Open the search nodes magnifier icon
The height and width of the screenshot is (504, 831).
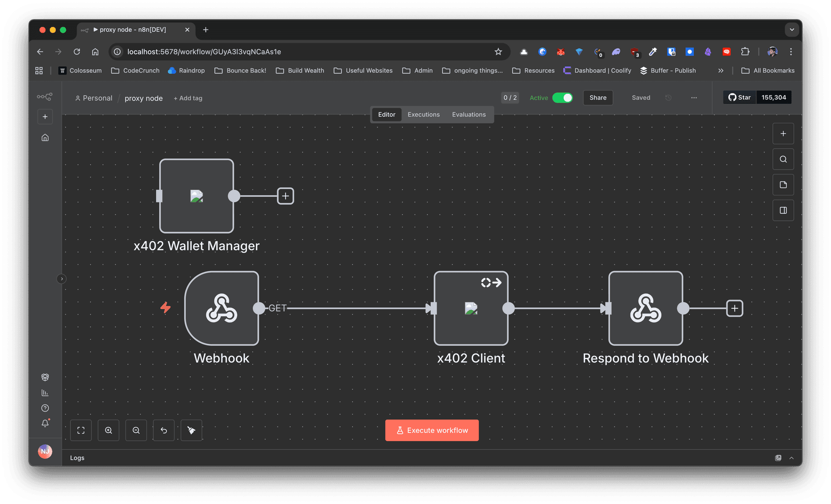(783, 159)
